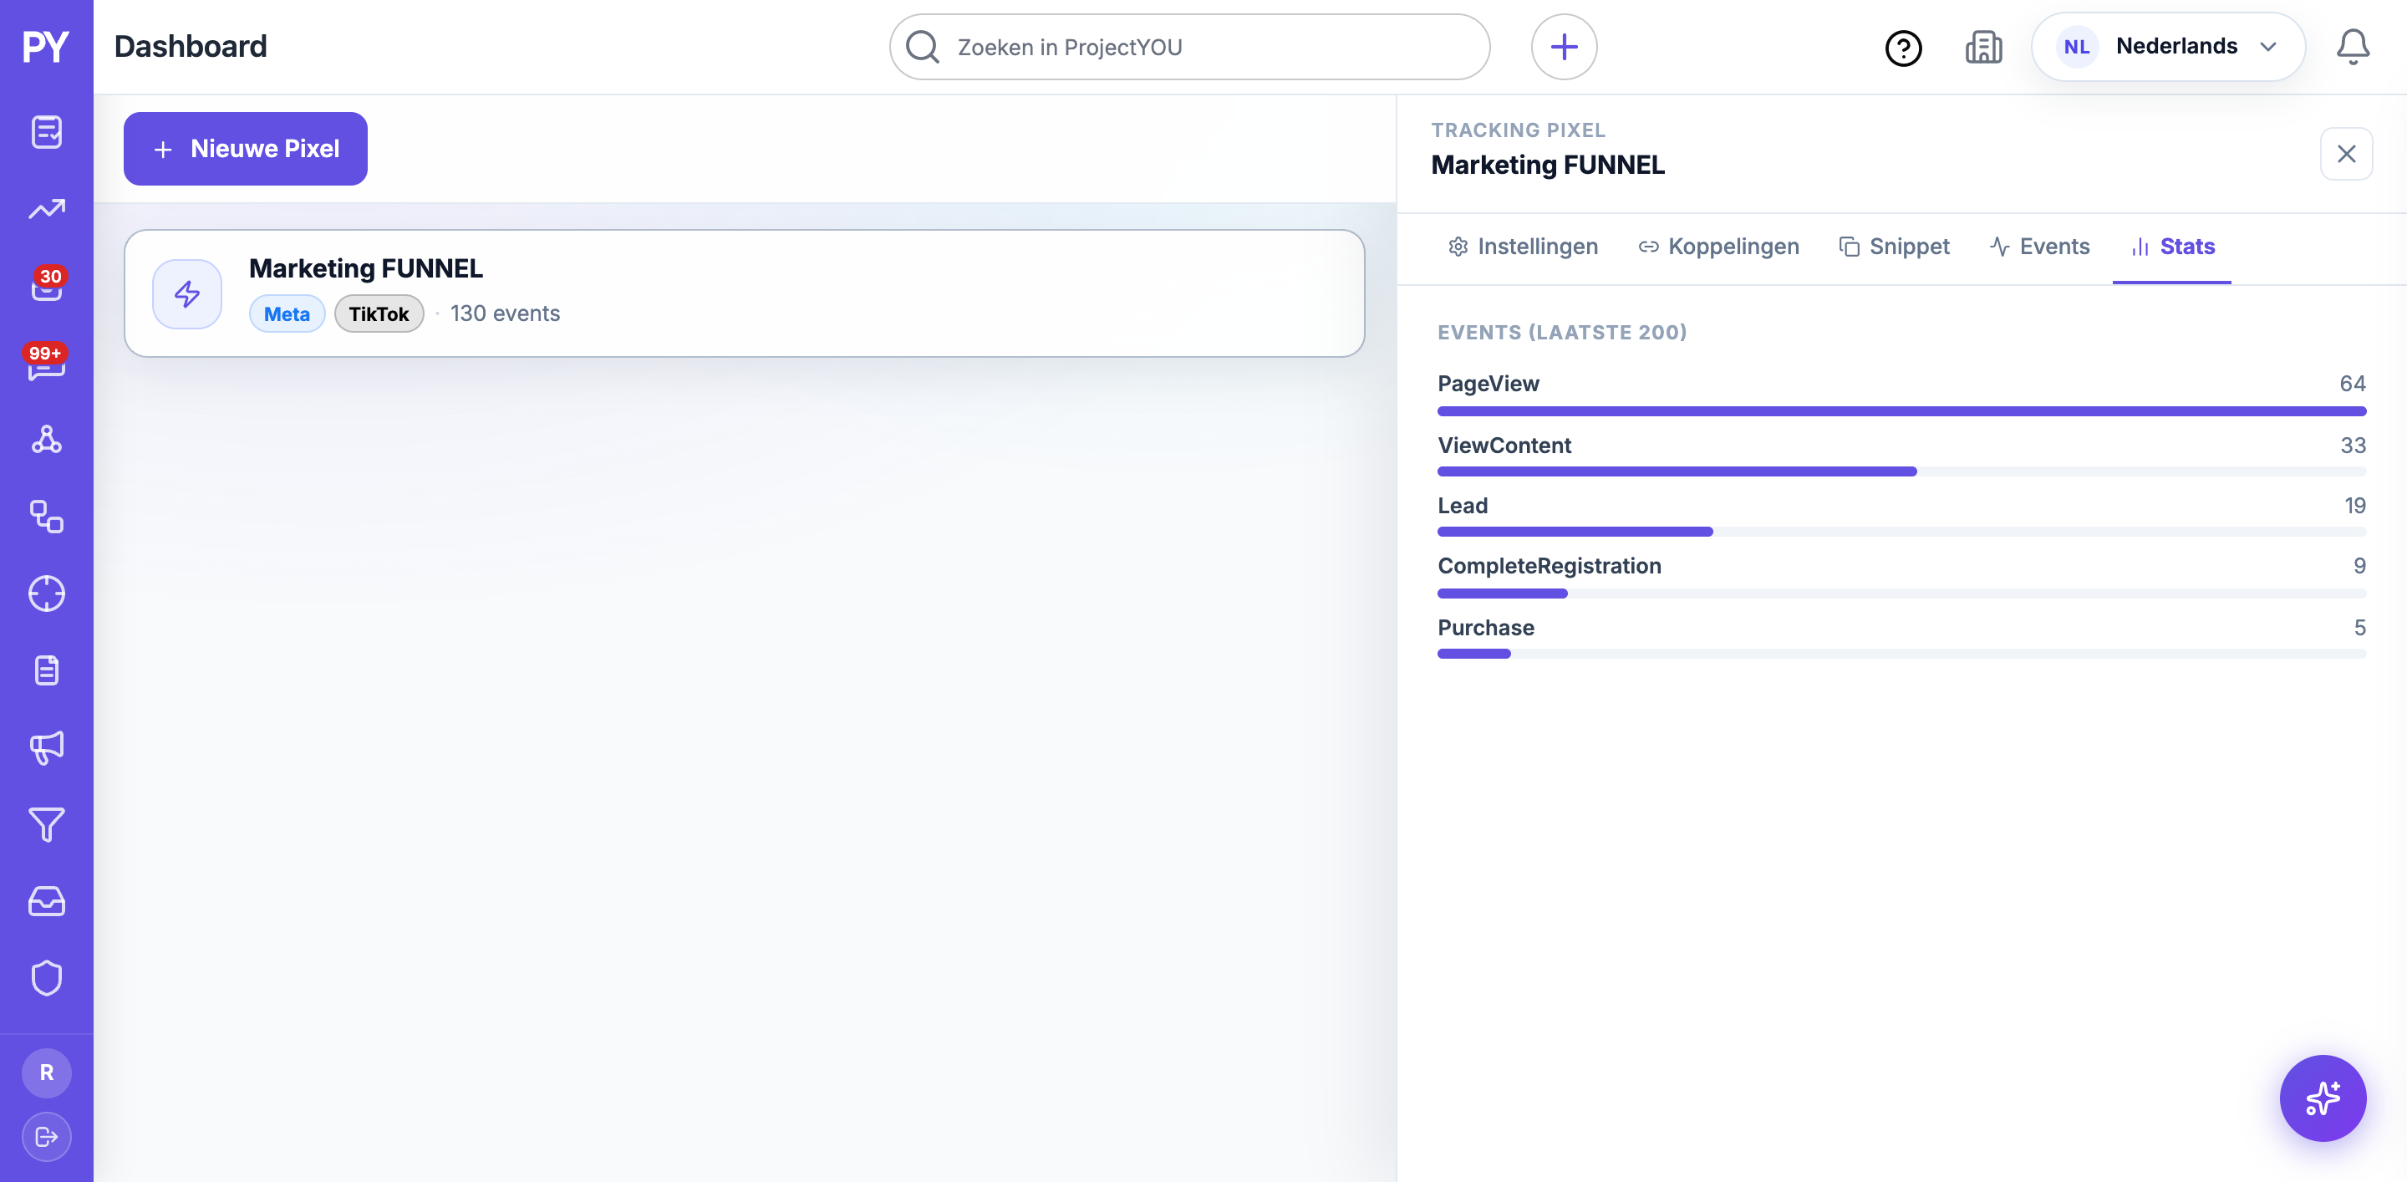Open the Marketing FUNNEL pixel card
The width and height of the screenshot is (2407, 1182).
744,293
